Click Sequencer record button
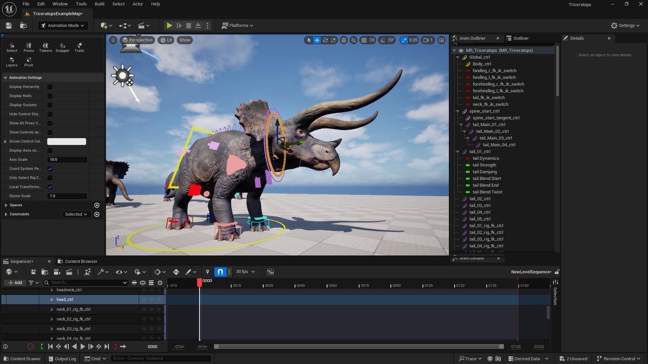Screen dimensions: 648x364 [30, 346]
